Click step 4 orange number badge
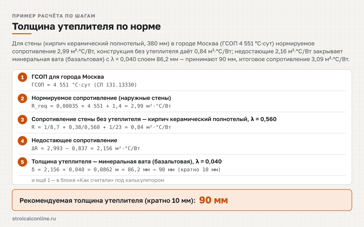This screenshot has height=227, width=364. (22, 141)
